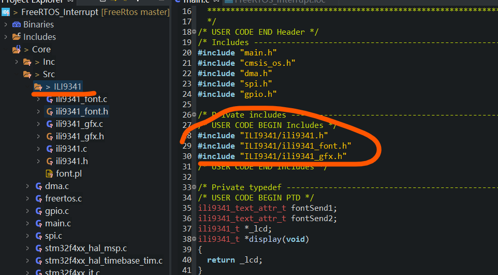Click the main.c file icon in tree
The image size is (498, 275).
pos(38,223)
